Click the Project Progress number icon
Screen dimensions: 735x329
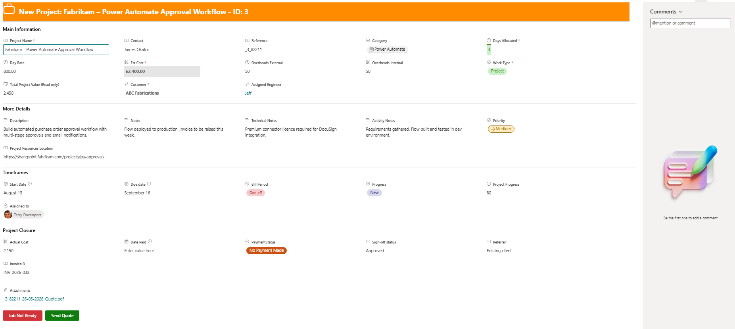(x=489, y=184)
